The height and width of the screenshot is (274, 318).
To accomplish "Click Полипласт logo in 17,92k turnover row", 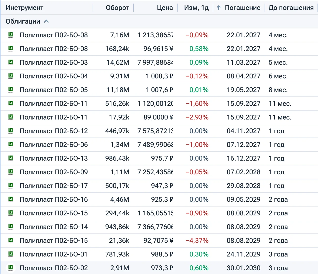I will tap(11, 117).
